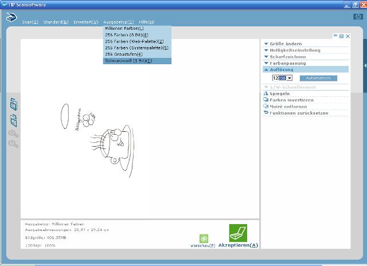The height and width of the screenshot is (266, 367).
Task: Click the Akzeptieren scanner icon
Action: [238, 232]
